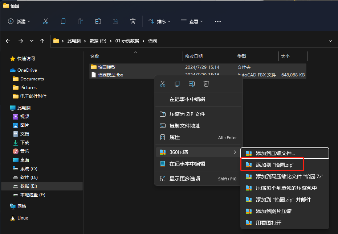Image resolution: width=338 pixels, height=234 pixels.
Task: Choose 压缩为 ZIP 文件 from the context menu
Action: [187, 114]
